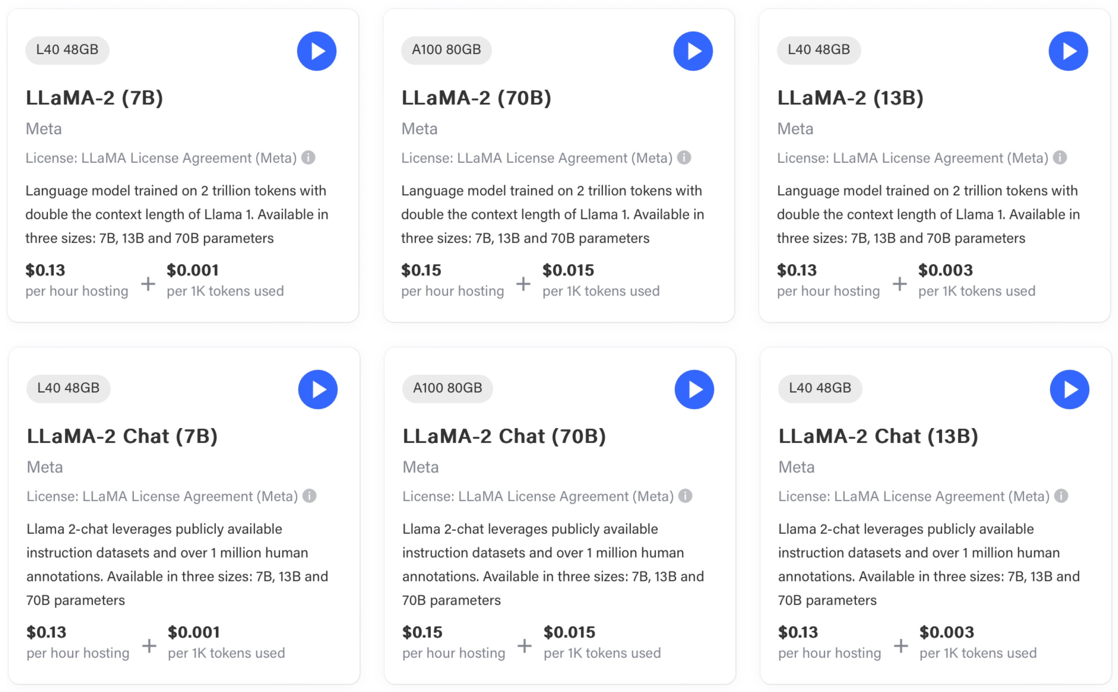1118x692 pixels.
Task: Click the LLaMA-2 (13B) license agreement text
Action: point(913,158)
